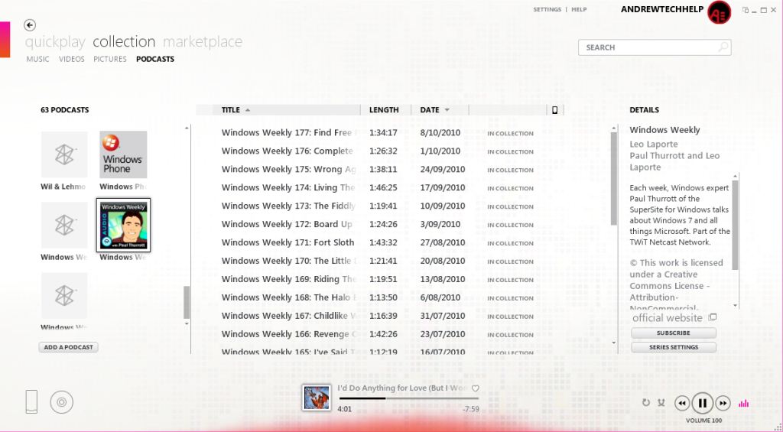Image resolution: width=783 pixels, height=432 pixels.
Task: Switch to compact mode window icon
Action: click(x=746, y=10)
